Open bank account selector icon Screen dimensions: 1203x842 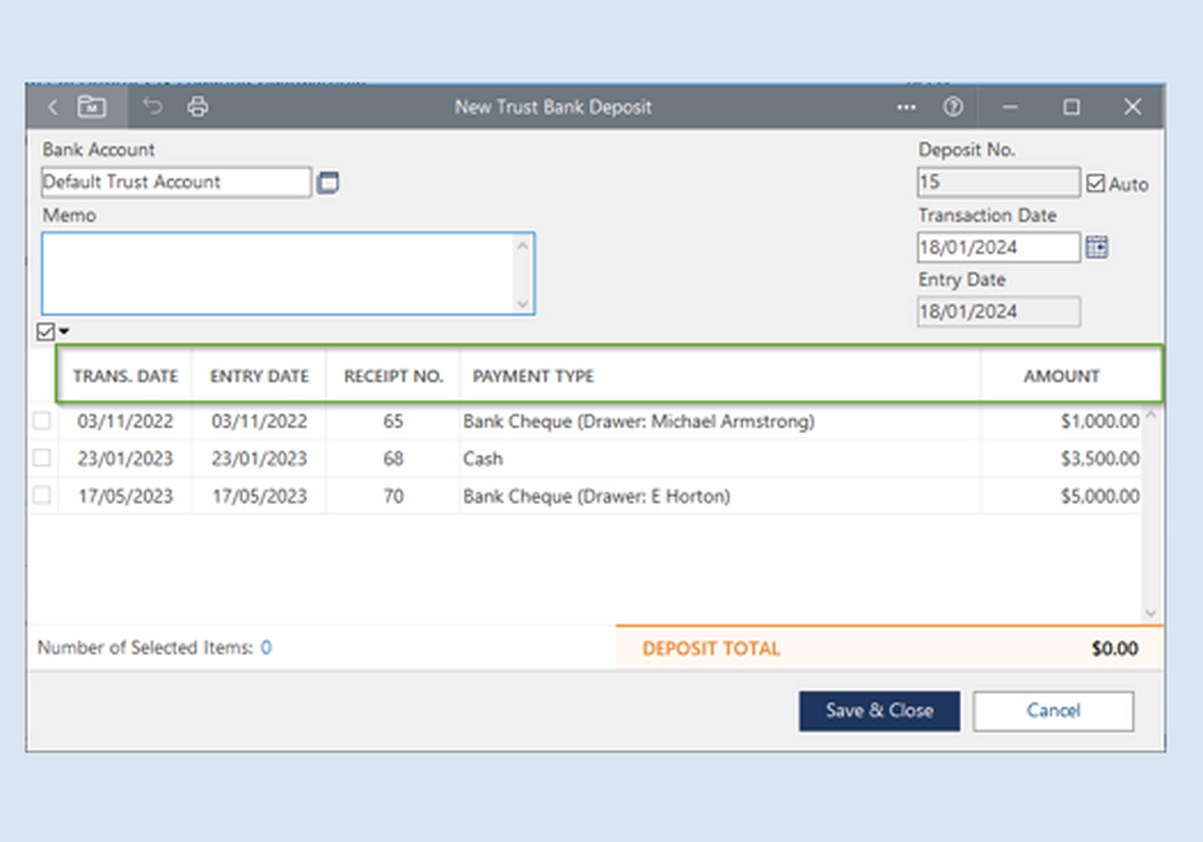click(328, 183)
